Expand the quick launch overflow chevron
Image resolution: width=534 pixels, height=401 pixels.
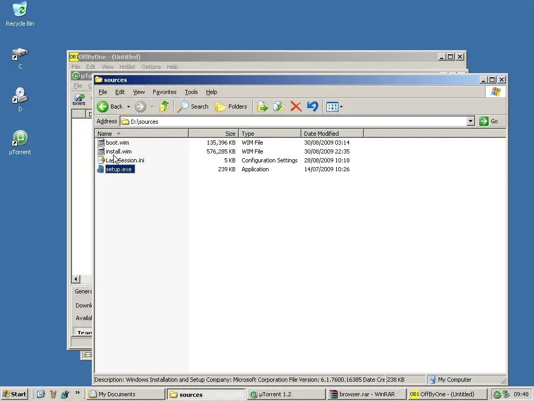point(77,393)
